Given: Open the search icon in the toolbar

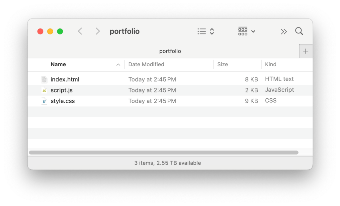Looking at the screenshot, I should click(299, 31).
